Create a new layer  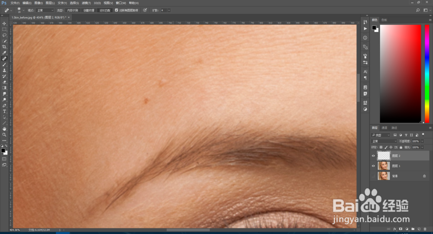point(419,229)
